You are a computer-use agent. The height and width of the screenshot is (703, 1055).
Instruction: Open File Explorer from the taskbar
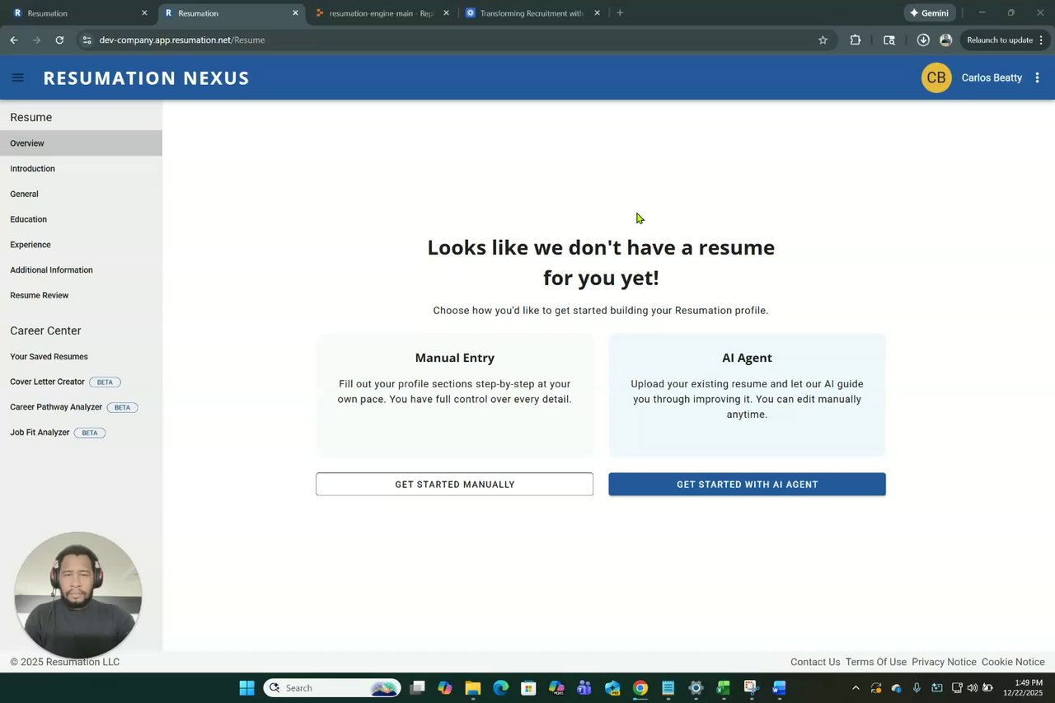click(x=472, y=687)
